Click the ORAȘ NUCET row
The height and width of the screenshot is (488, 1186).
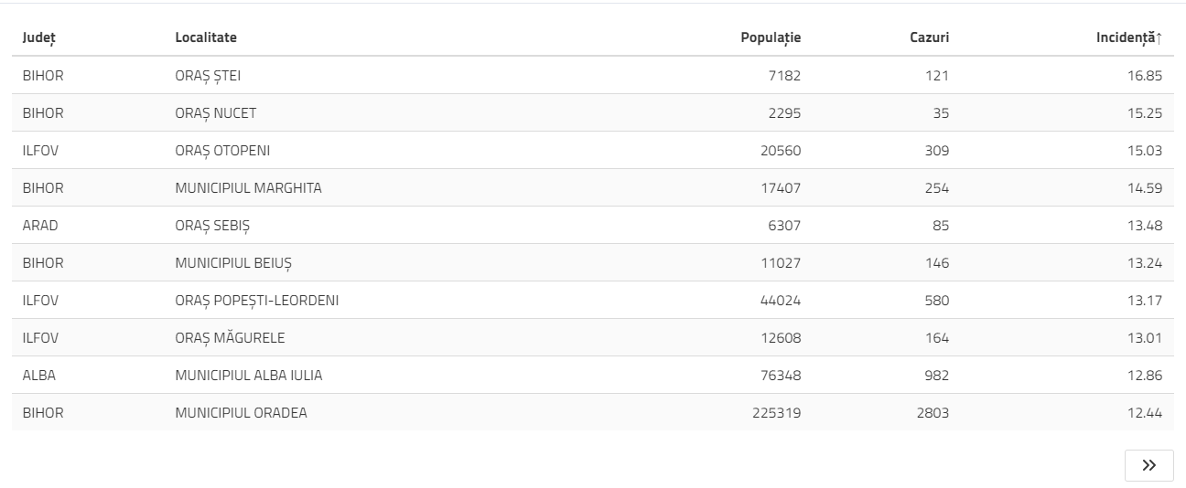pyautogui.click(x=216, y=113)
